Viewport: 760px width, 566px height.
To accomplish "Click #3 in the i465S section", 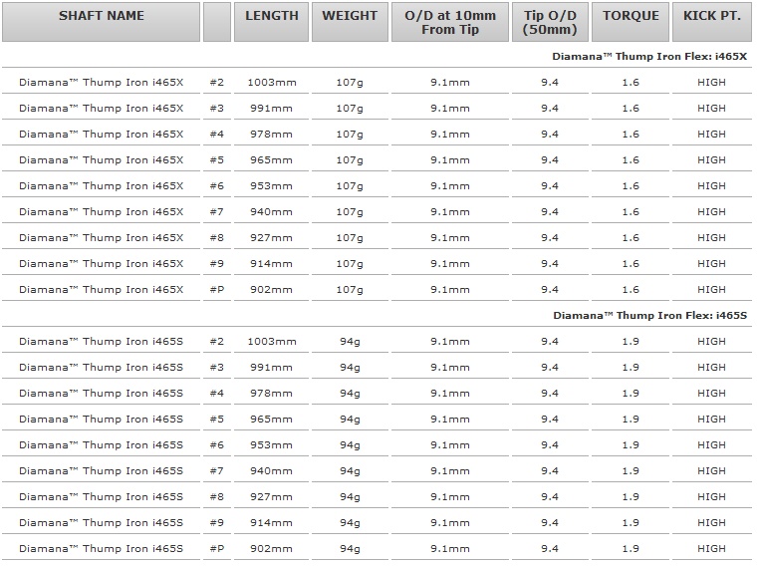I will point(217,368).
